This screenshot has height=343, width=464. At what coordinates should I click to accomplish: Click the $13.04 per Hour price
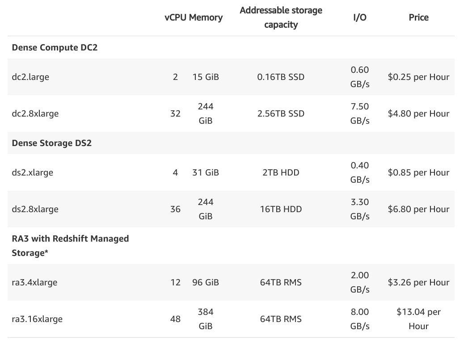pos(418,319)
